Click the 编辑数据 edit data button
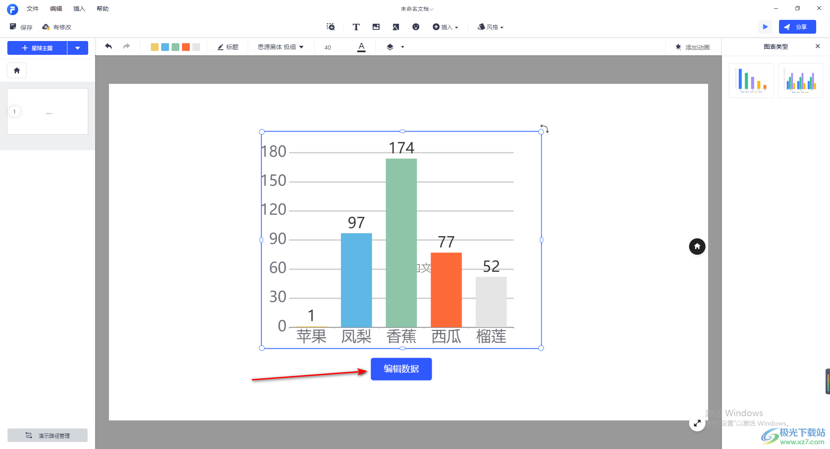Image resolution: width=830 pixels, height=449 pixels. 401,369
